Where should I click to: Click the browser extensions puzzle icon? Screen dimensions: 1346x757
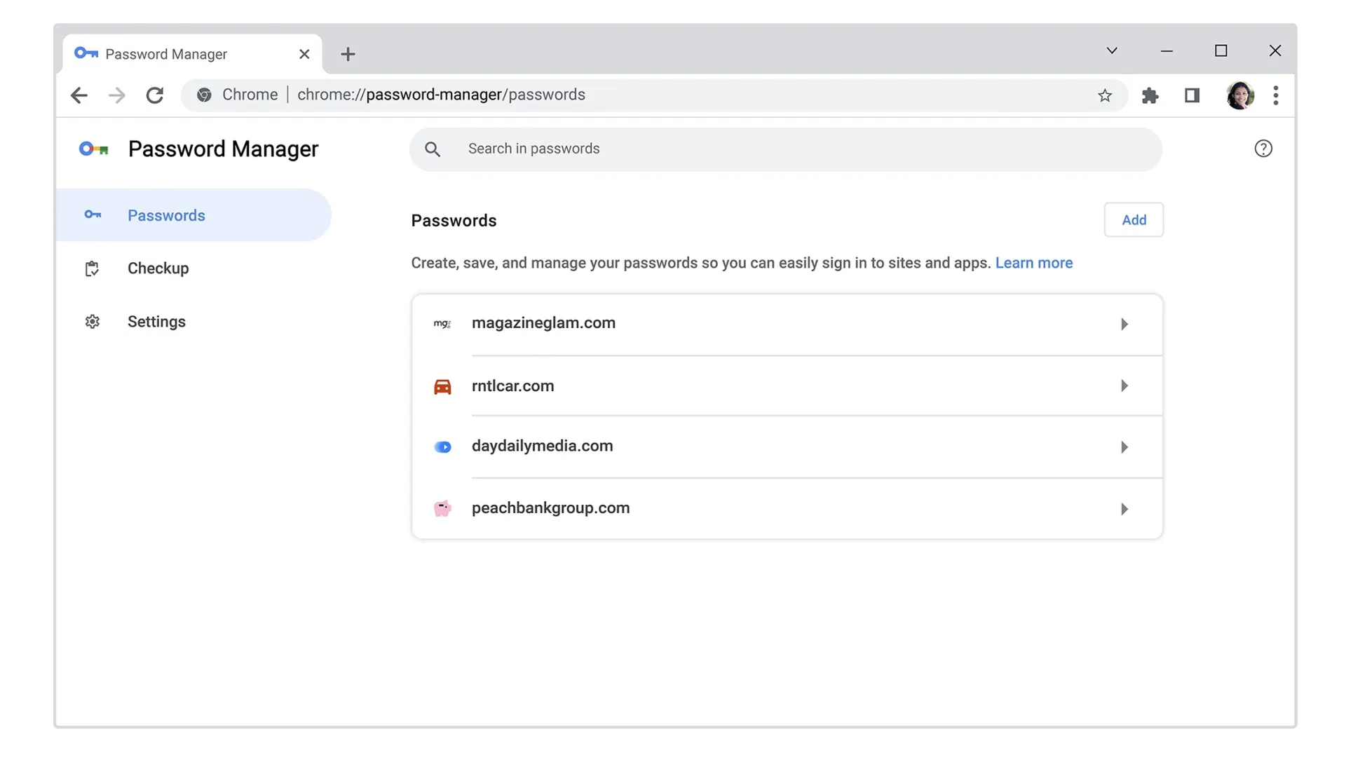(x=1150, y=95)
